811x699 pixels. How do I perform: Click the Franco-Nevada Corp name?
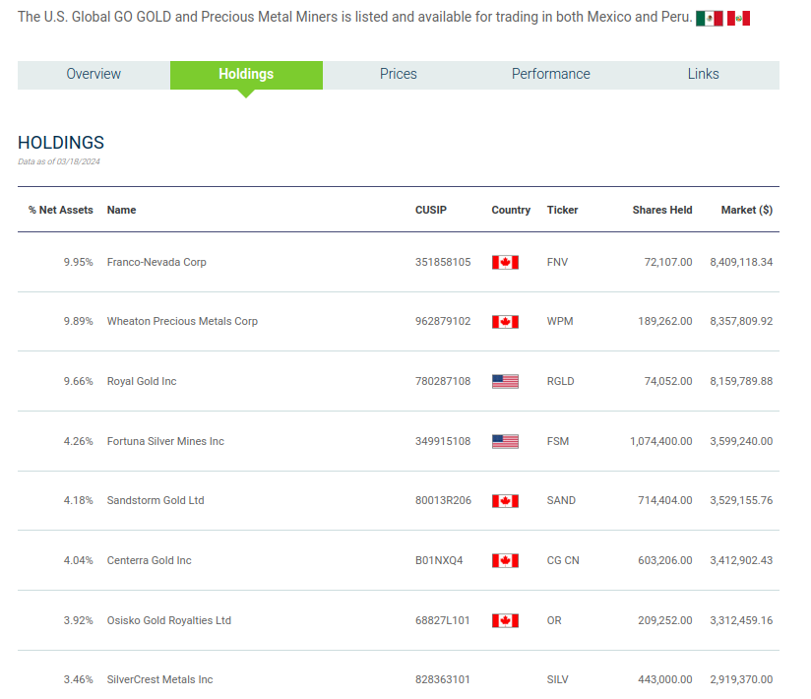tap(156, 263)
